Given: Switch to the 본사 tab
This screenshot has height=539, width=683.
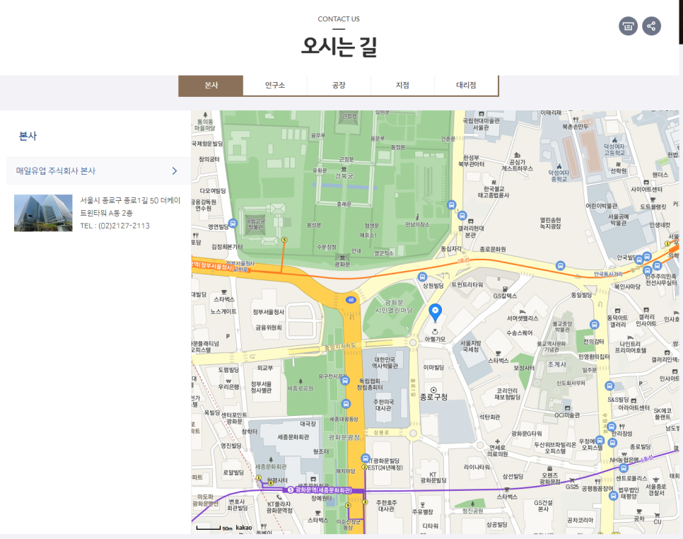Looking at the screenshot, I should point(211,86).
